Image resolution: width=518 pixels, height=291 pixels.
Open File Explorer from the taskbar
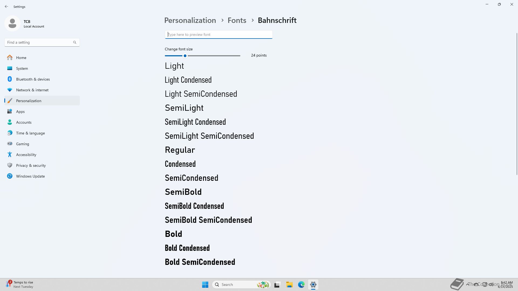[x=289, y=285]
